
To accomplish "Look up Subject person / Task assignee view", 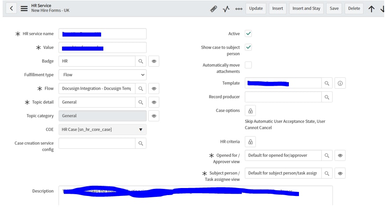I will [x=327, y=174].
